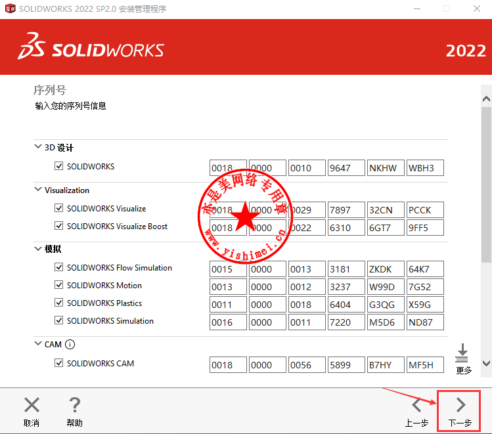
Task: Click CAM serial field 0056
Action: (x=307, y=364)
